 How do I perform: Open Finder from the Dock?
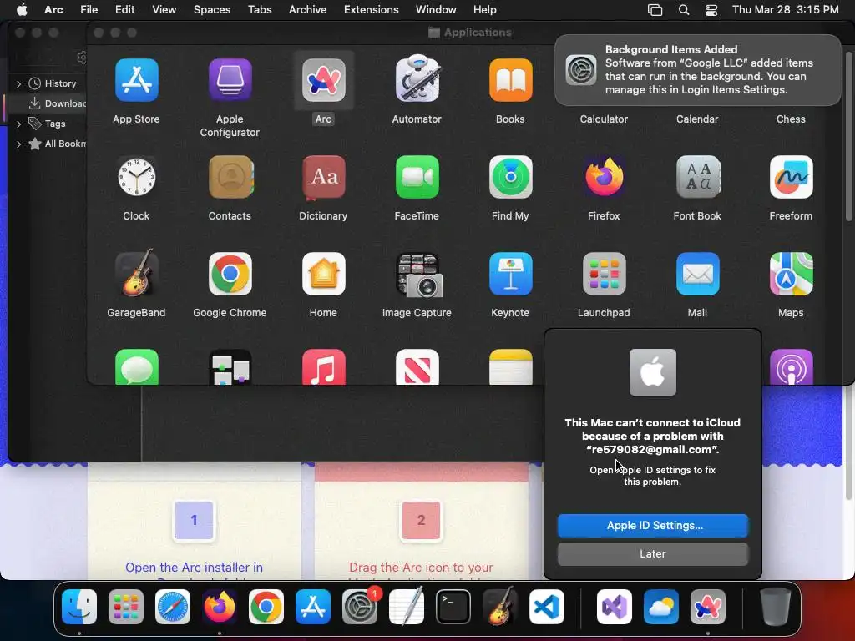point(79,607)
